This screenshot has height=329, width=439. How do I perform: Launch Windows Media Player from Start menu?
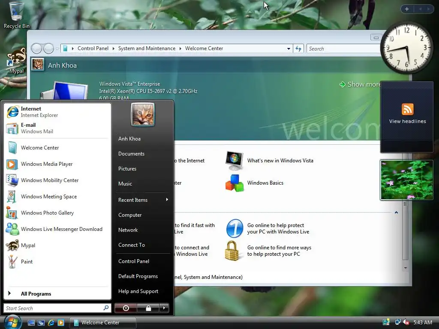click(57, 164)
